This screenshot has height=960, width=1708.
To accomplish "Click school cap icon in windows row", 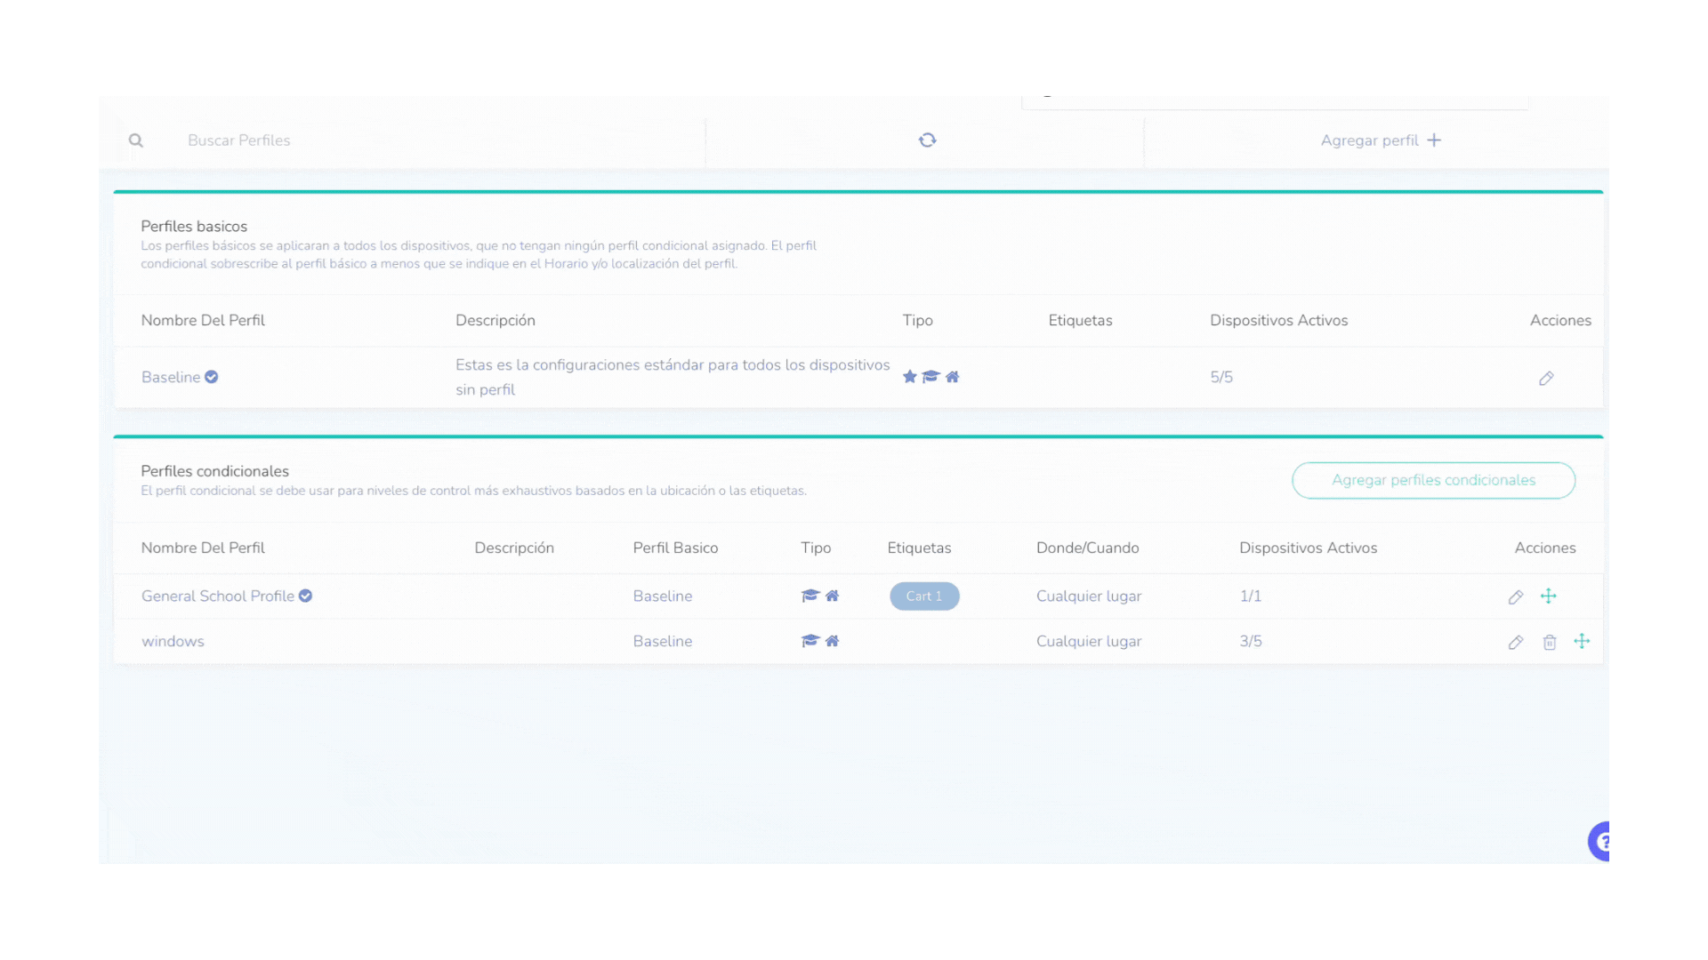I will tap(810, 641).
